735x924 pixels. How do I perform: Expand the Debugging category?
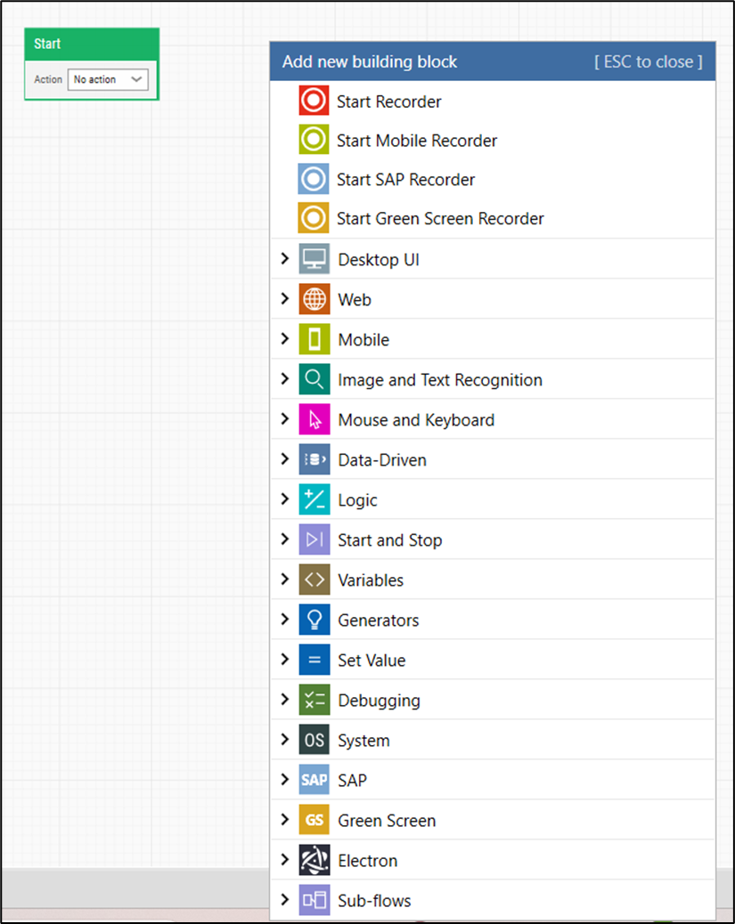[x=285, y=699]
